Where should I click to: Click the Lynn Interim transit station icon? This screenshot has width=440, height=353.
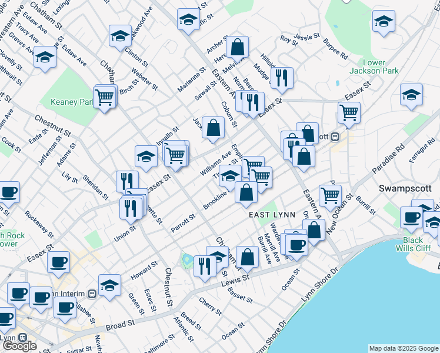92,294
